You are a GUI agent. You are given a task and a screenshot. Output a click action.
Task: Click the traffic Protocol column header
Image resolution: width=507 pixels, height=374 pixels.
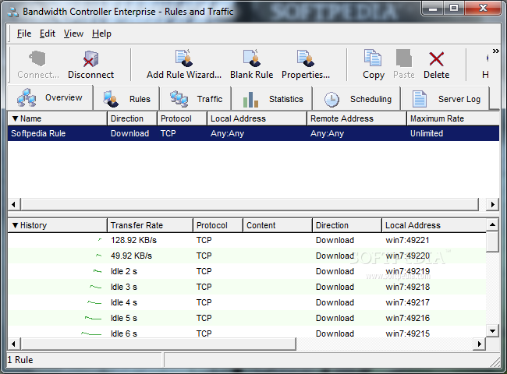pos(218,225)
